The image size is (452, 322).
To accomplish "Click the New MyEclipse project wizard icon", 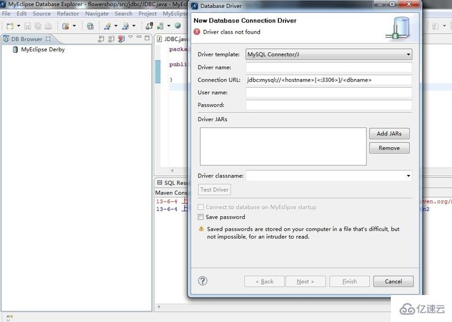I will [x=66, y=26].
